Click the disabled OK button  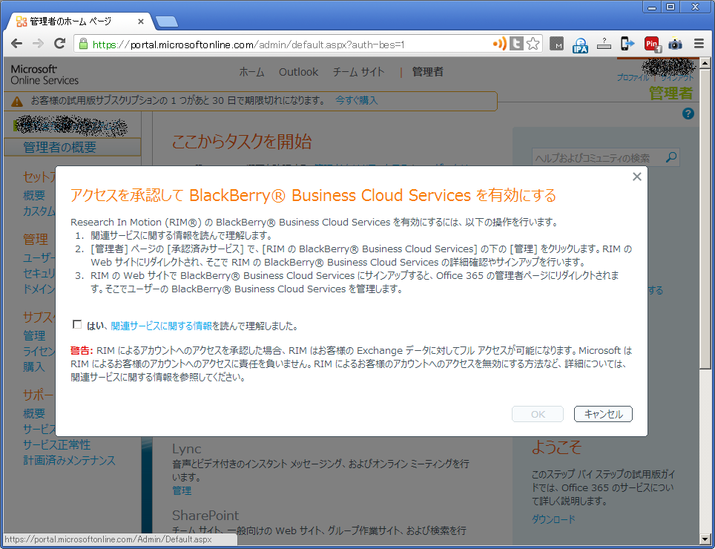point(538,414)
